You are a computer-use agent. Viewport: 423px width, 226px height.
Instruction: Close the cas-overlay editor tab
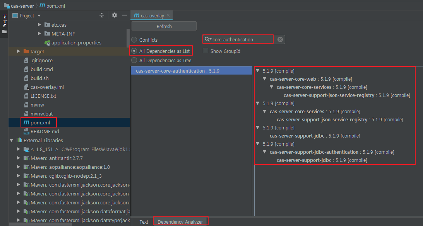point(168,15)
